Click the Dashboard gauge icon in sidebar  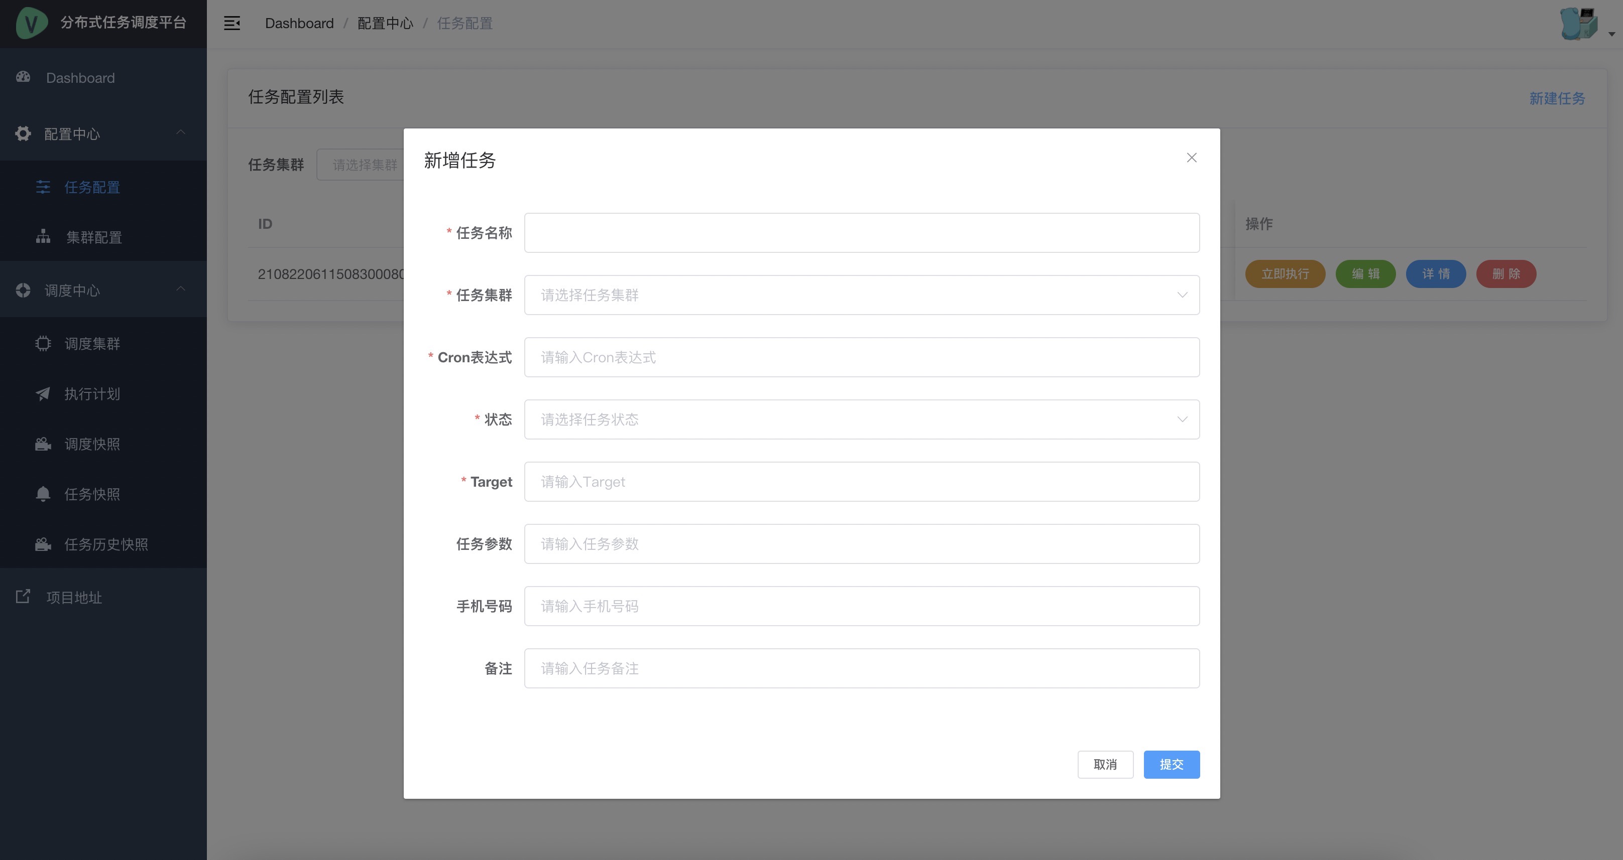click(23, 77)
